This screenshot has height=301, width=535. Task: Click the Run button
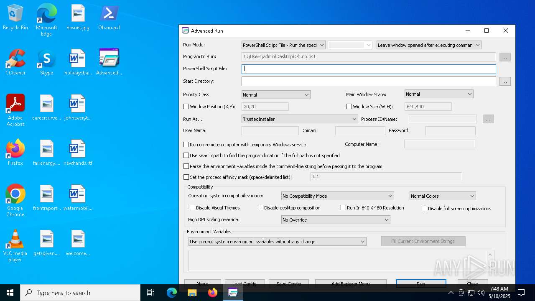[x=421, y=283]
